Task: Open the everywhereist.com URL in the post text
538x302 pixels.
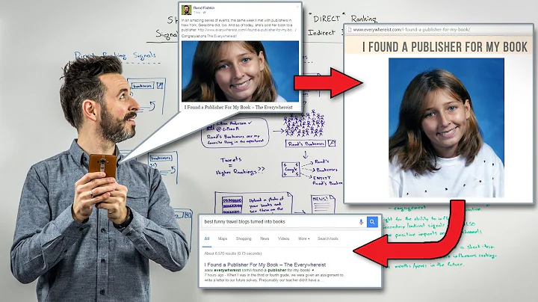Action: point(247,30)
